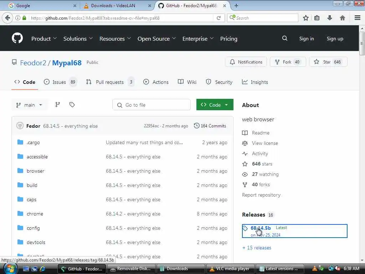Click Sign in
Viewport: 365px width, 274px height.
click(306, 39)
